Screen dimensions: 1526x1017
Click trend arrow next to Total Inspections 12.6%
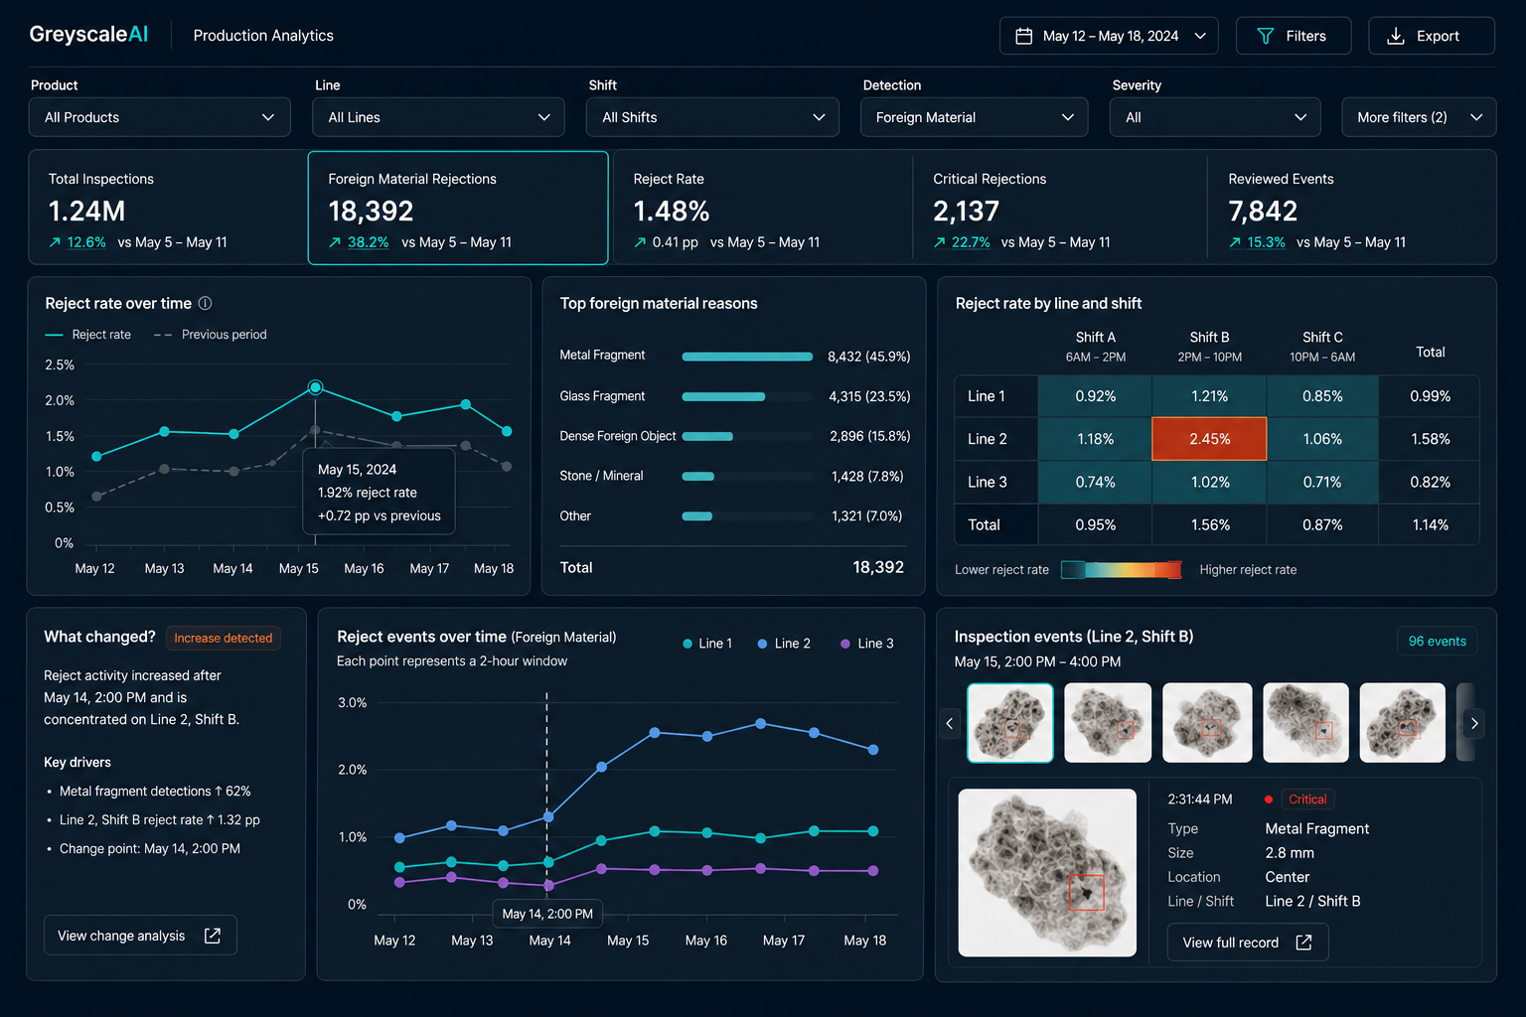(55, 242)
